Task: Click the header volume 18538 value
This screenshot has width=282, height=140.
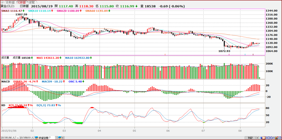Action: coord(150,6)
